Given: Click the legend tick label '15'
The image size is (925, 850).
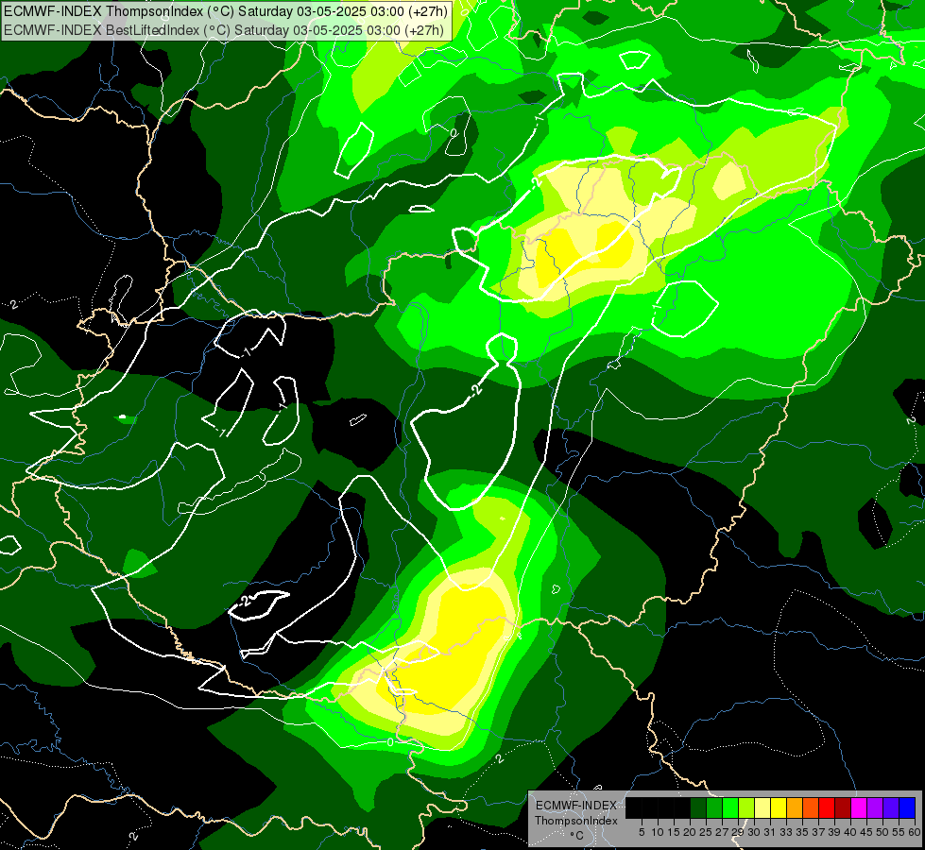Looking at the screenshot, I should point(674,832).
